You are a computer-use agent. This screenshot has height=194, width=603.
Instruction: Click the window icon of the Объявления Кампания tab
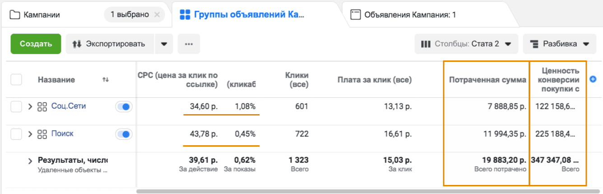(356, 15)
